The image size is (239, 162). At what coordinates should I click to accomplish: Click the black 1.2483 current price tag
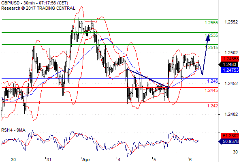click(229, 64)
